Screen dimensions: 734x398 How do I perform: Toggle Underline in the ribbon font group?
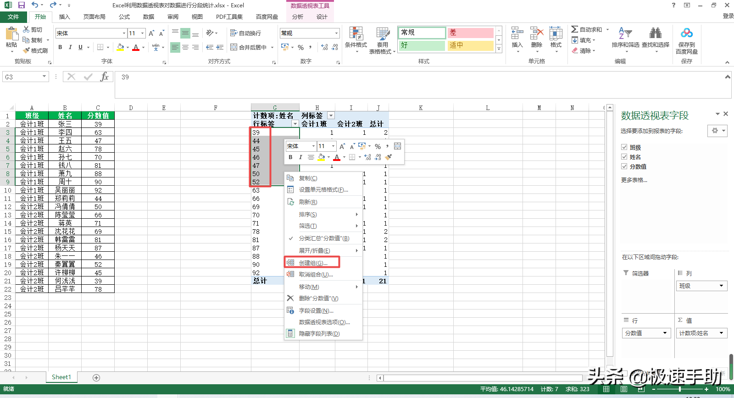pos(81,47)
